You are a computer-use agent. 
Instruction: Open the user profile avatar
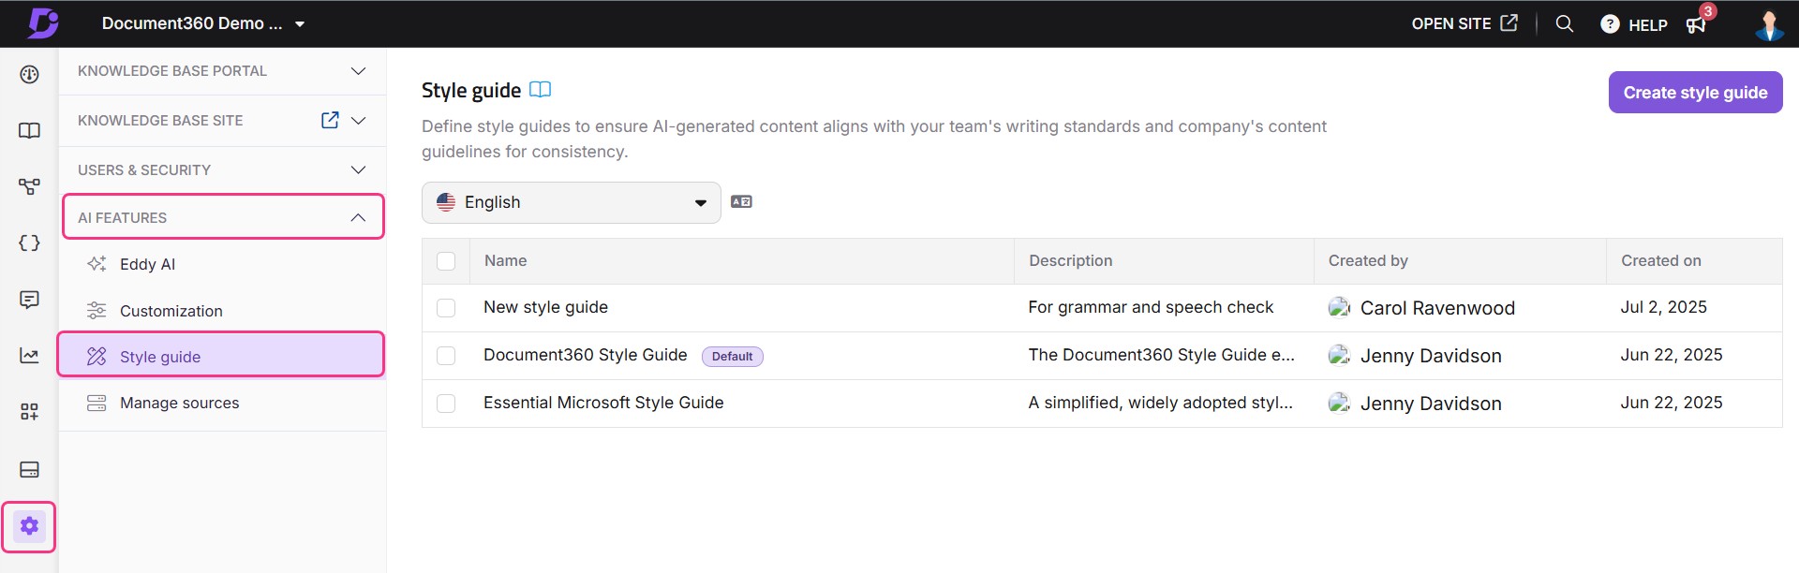pos(1768,24)
